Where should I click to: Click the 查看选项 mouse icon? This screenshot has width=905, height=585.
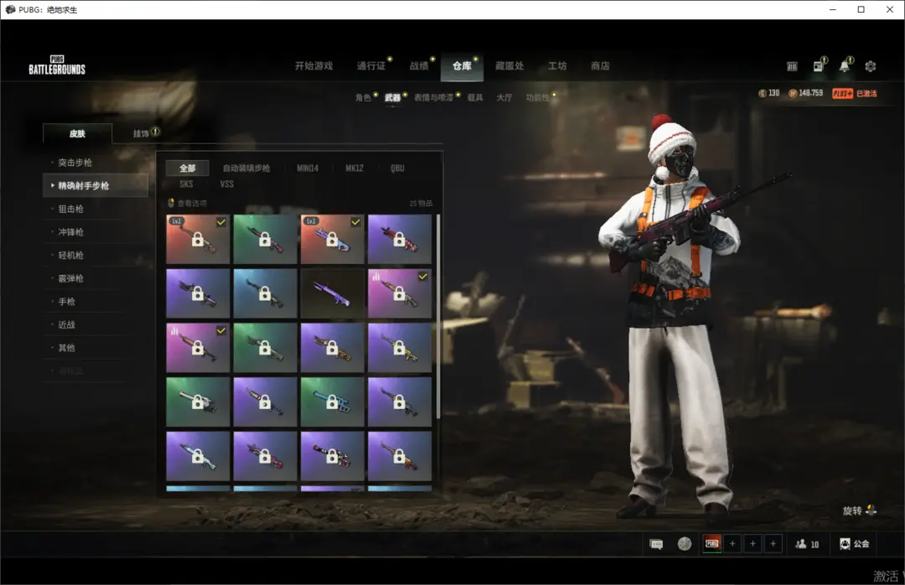[171, 203]
